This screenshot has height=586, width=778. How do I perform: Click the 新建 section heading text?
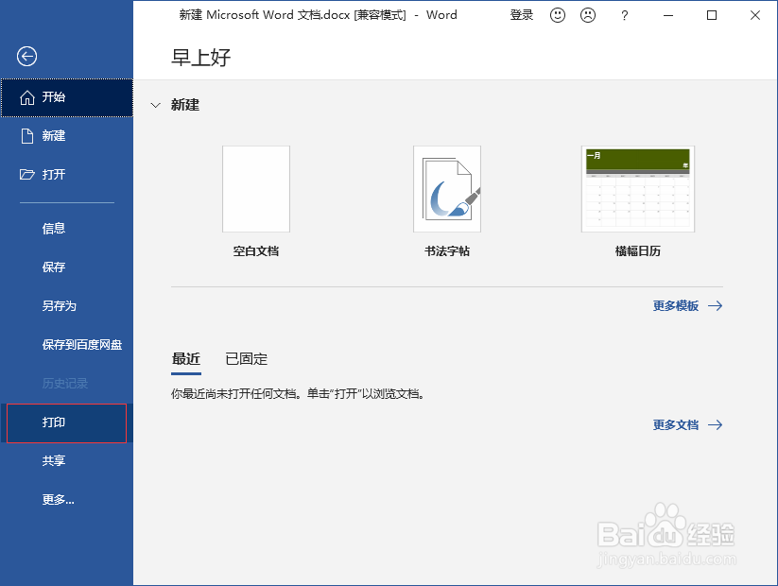point(185,105)
